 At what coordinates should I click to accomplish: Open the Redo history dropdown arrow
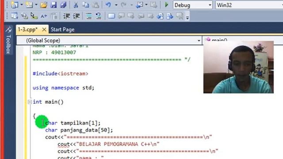click(x=132, y=5)
